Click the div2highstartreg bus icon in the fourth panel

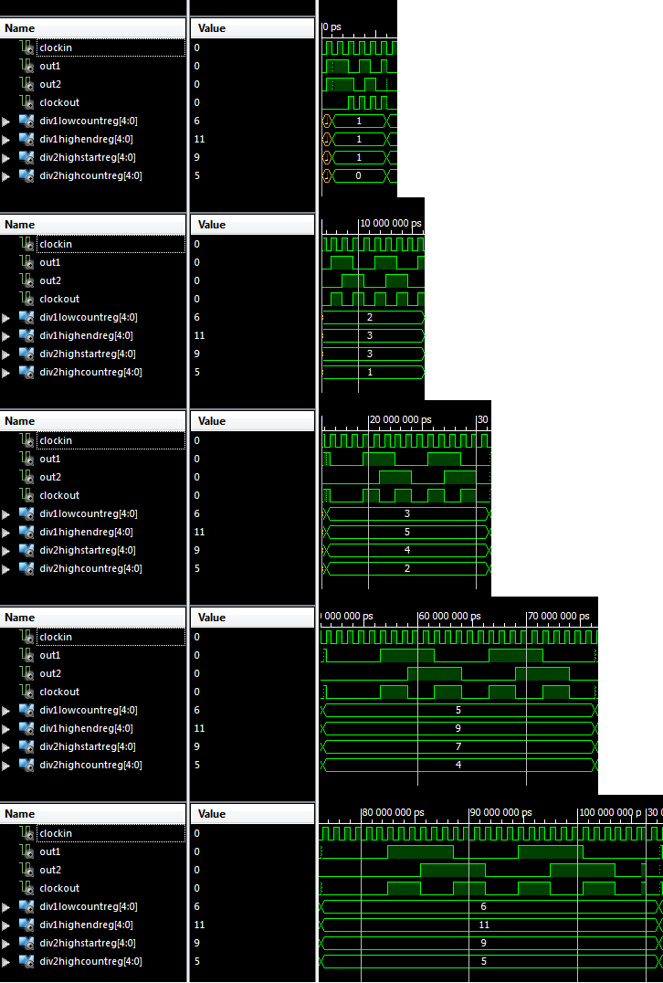26,746
